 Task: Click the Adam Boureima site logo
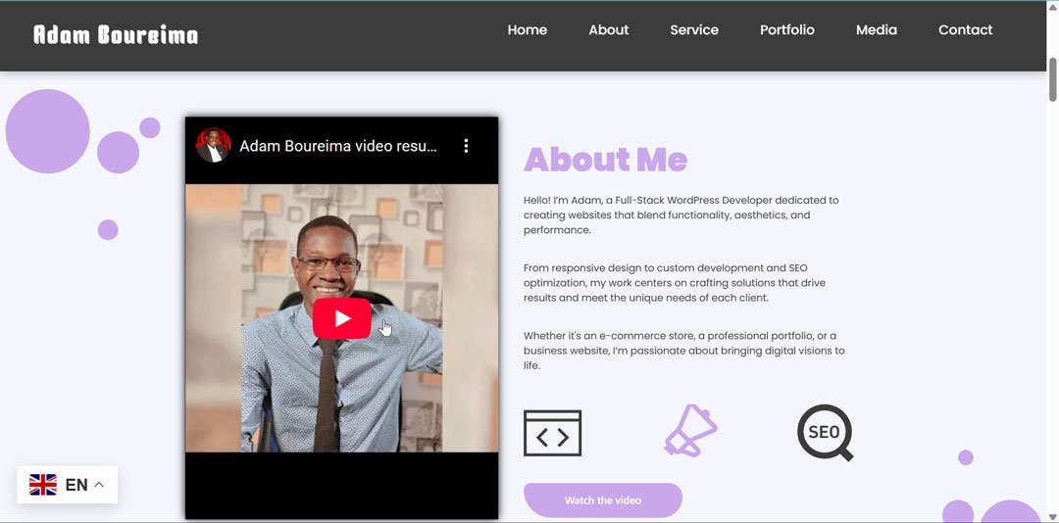coord(116,35)
